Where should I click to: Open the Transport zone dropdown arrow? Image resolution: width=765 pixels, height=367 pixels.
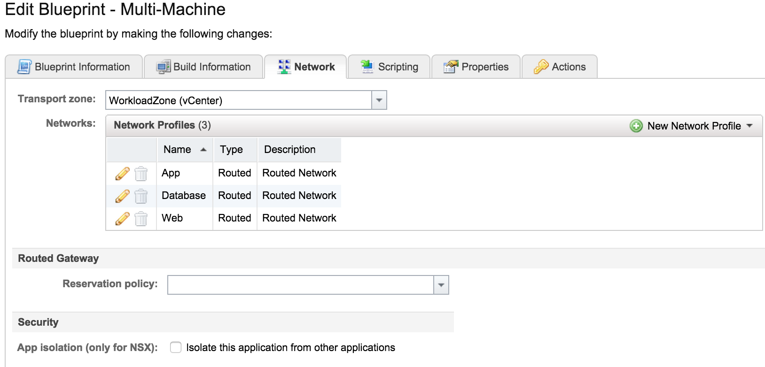pos(379,100)
